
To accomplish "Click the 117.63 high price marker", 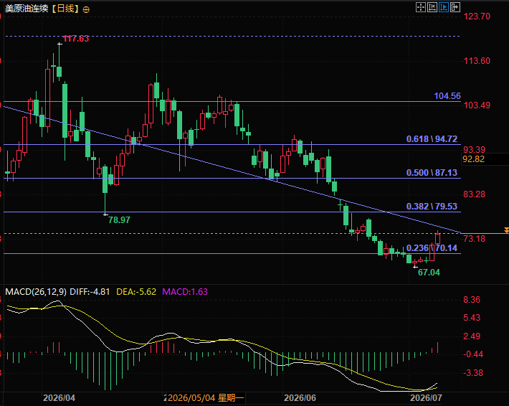I will point(76,39).
